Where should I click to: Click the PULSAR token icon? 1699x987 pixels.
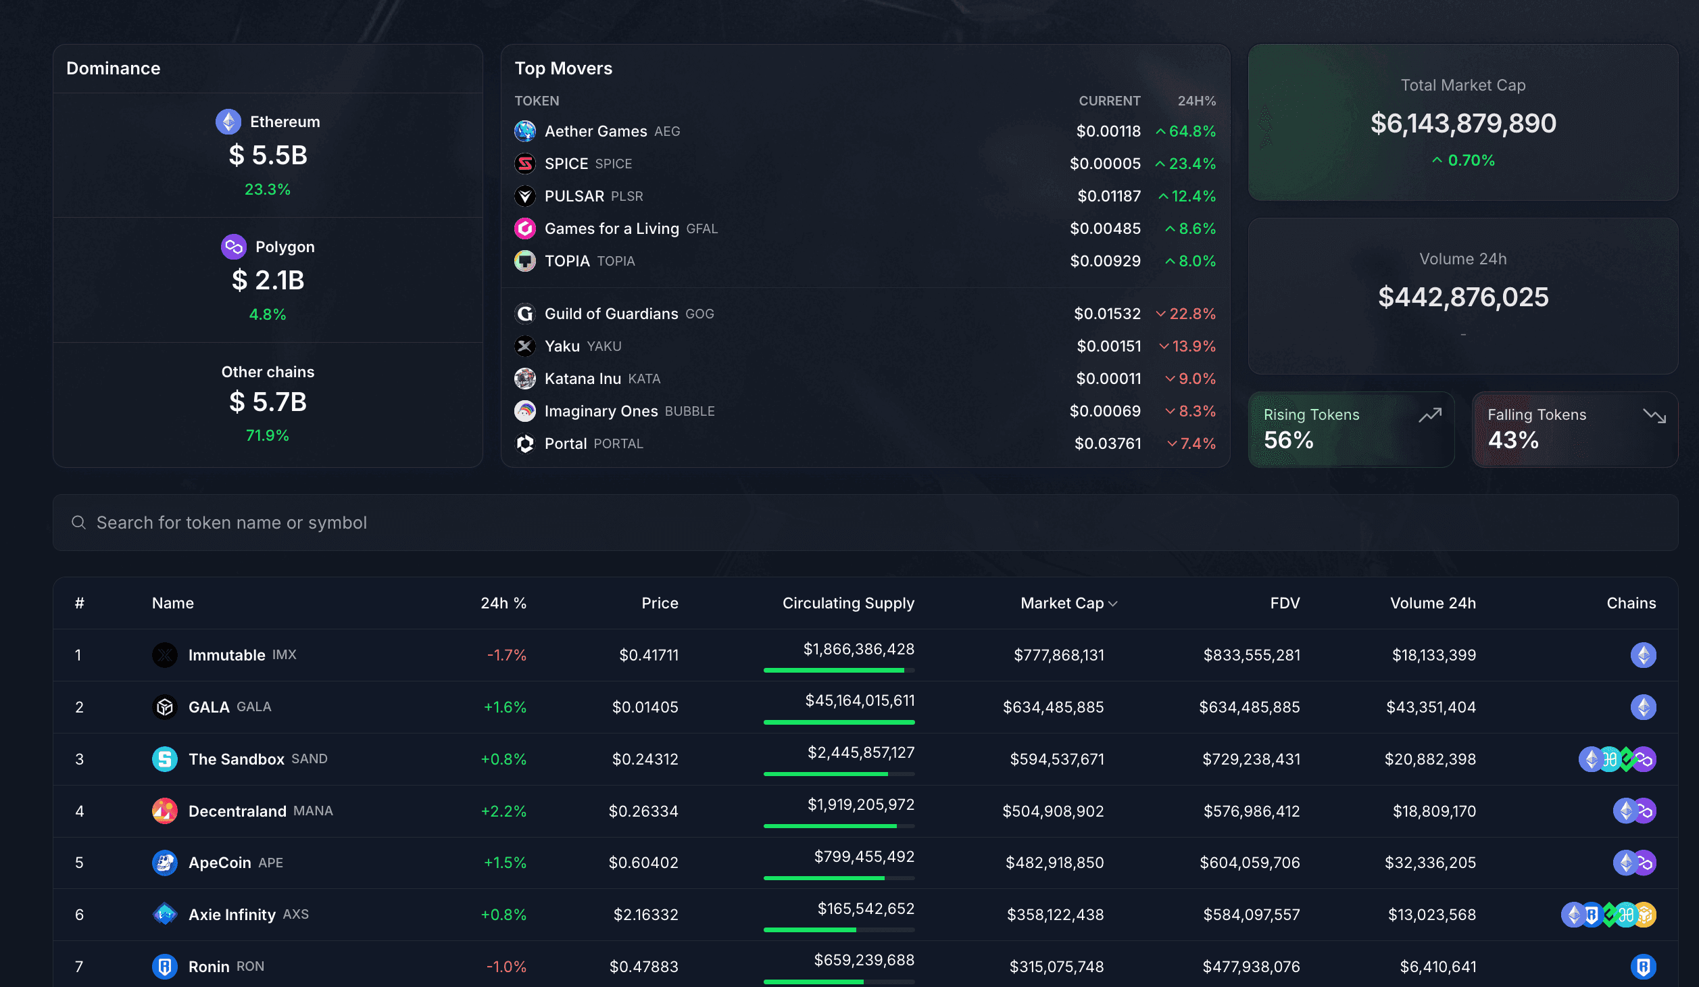coord(525,196)
